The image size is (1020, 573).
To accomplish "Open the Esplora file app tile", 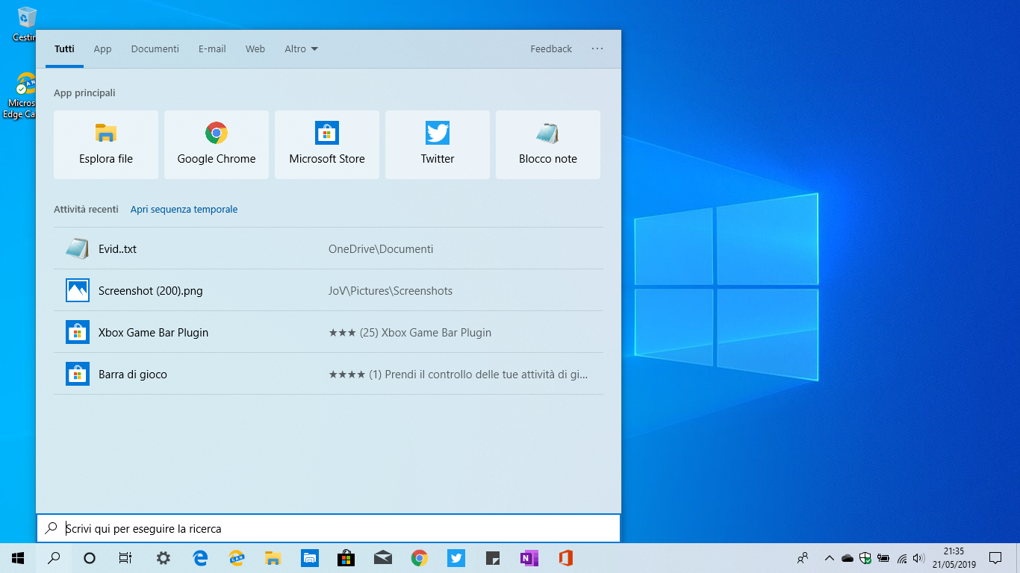I will (x=106, y=145).
